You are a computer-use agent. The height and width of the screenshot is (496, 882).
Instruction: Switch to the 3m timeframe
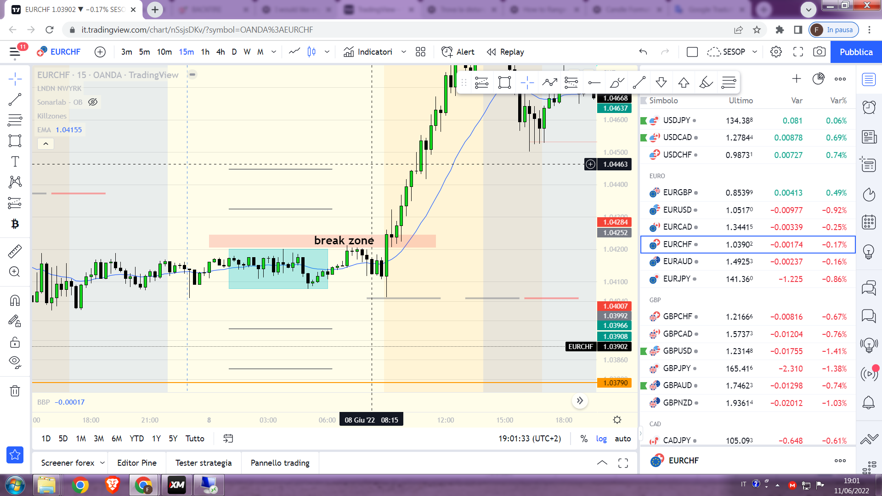point(127,52)
